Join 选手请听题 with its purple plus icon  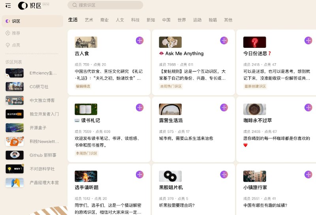coord(140,174)
